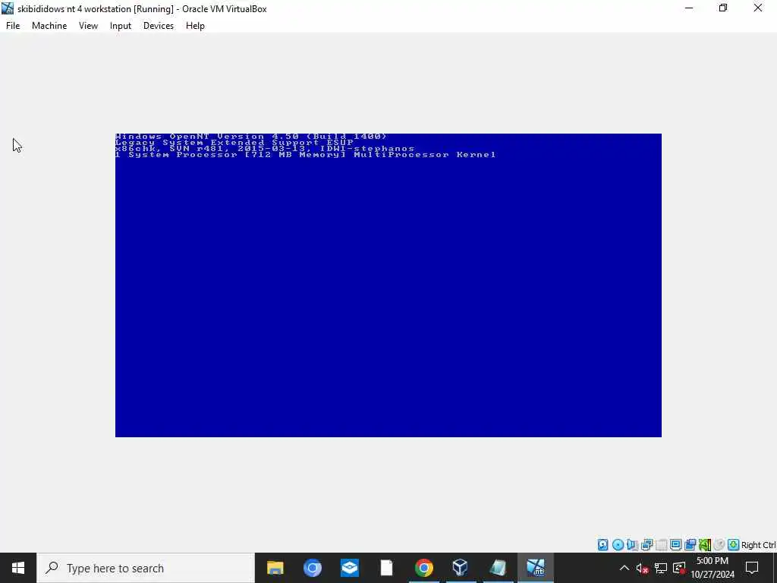Click the network connection tray icon
Screen dimensions: 777x583
661,568
